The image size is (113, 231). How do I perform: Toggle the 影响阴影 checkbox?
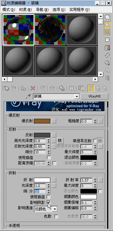click(x=48, y=202)
